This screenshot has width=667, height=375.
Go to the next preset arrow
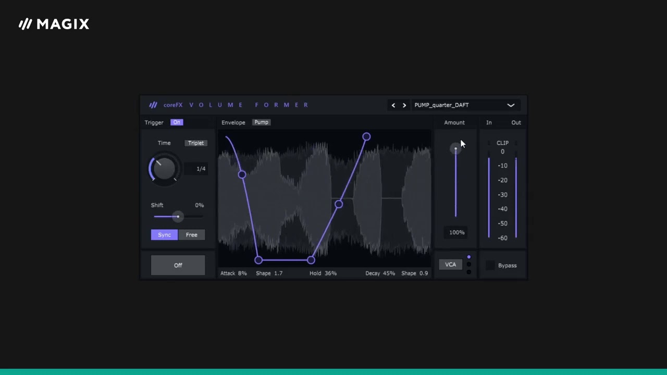pyautogui.click(x=404, y=105)
